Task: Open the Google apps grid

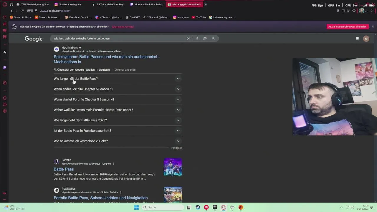Action: click(x=357, y=39)
